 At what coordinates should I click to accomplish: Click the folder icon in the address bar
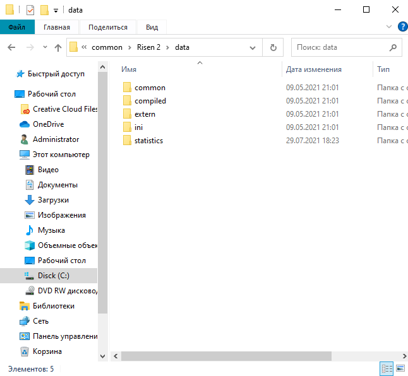[73, 47]
